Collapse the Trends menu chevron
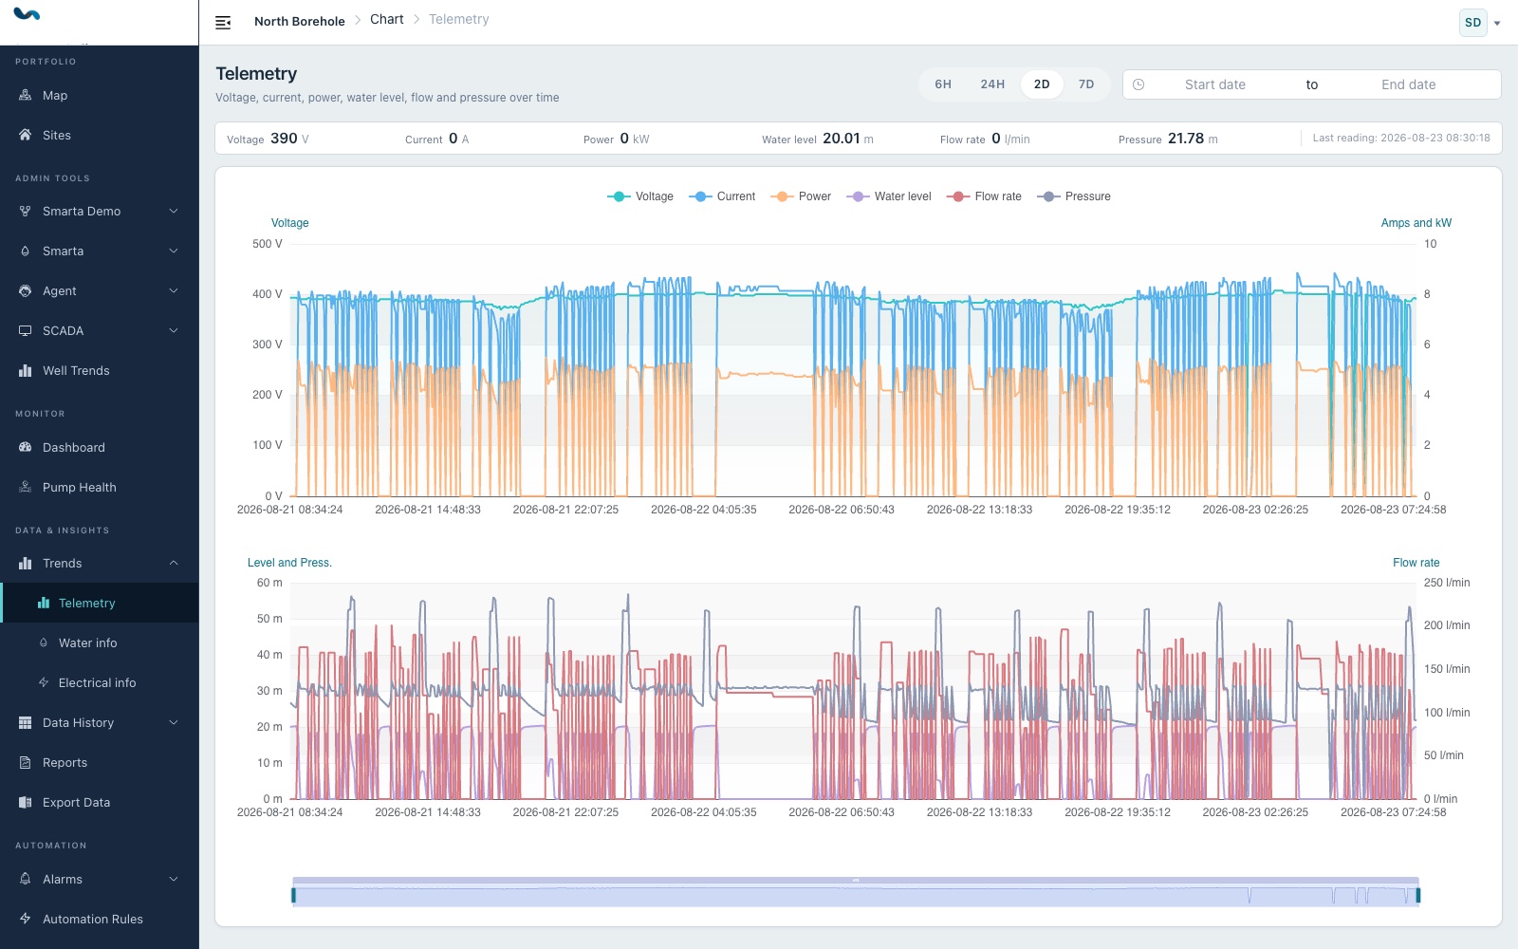The width and height of the screenshot is (1518, 949). pyautogui.click(x=174, y=563)
